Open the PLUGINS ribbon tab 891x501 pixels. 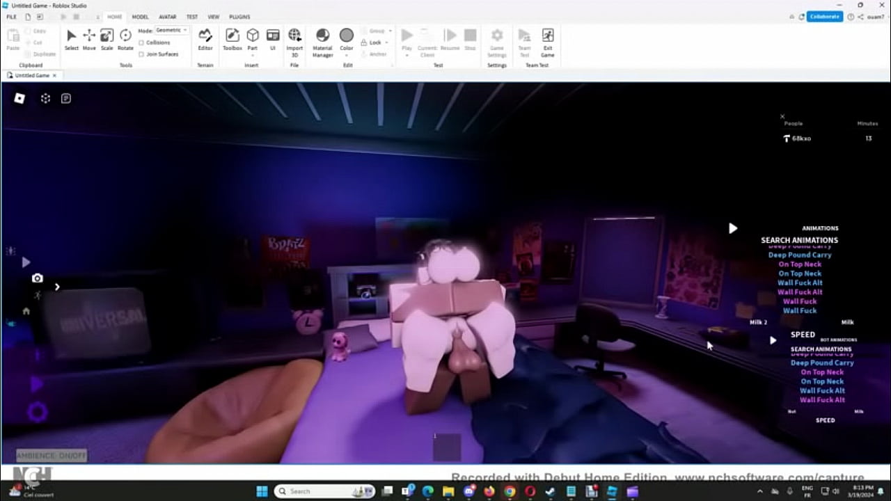pyautogui.click(x=239, y=16)
